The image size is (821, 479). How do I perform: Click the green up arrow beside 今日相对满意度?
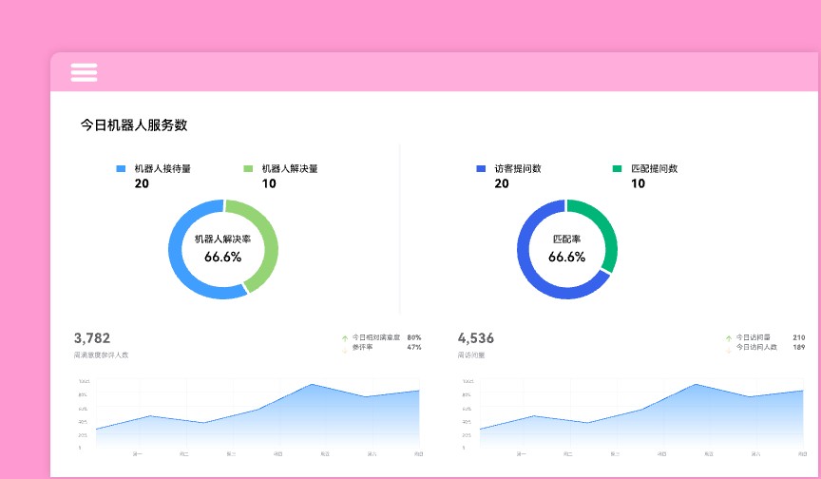[x=345, y=338]
